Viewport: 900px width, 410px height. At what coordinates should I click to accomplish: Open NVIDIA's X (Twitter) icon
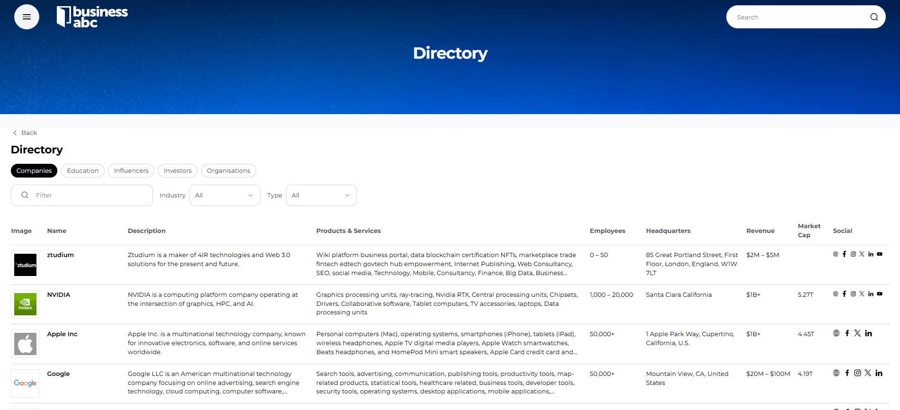[862, 294]
